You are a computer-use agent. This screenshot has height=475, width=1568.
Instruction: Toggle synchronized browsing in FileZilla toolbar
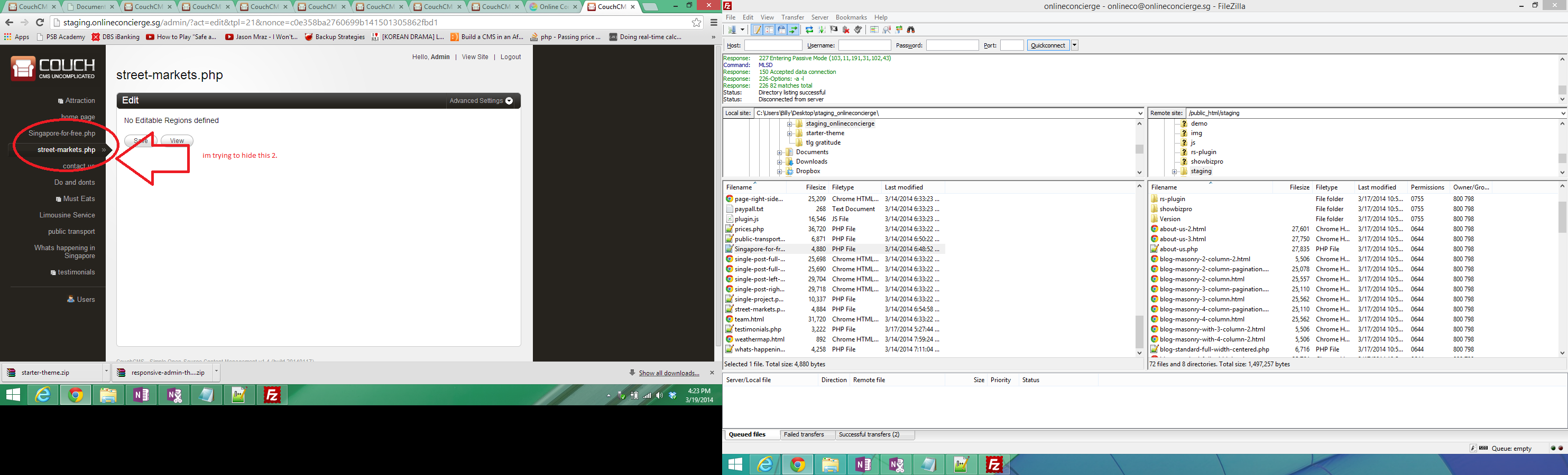pyautogui.click(x=899, y=30)
